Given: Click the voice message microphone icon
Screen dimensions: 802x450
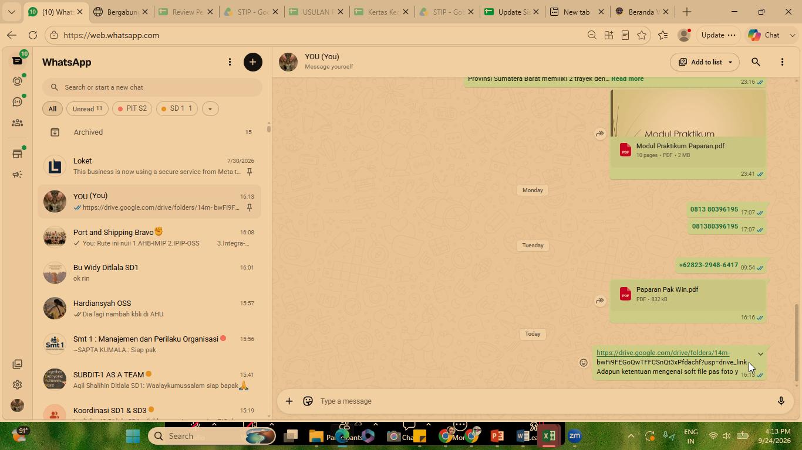Looking at the screenshot, I should pos(781,401).
